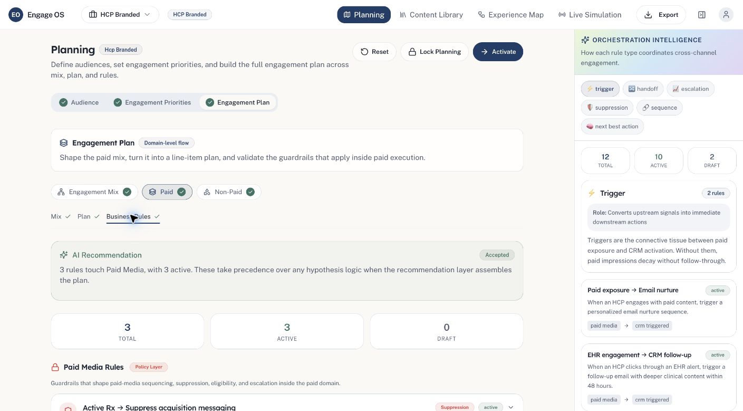Filter by sequence rule type
Viewport: 743px width, 411px height.
click(x=659, y=108)
